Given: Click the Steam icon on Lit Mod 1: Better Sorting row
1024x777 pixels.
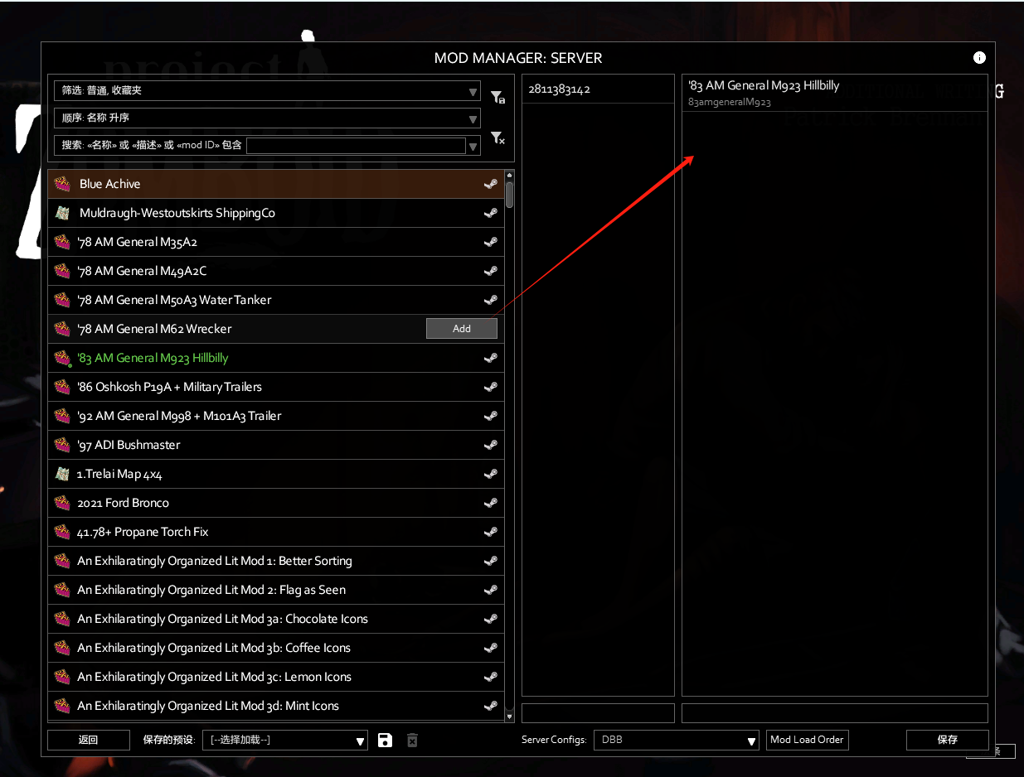Looking at the screenshot, I should coord(491,561).
